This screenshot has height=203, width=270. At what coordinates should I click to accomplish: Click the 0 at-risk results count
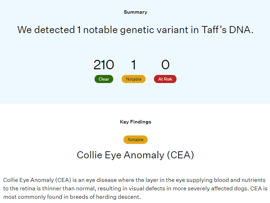pyautogui.click(x=165, y=65)
